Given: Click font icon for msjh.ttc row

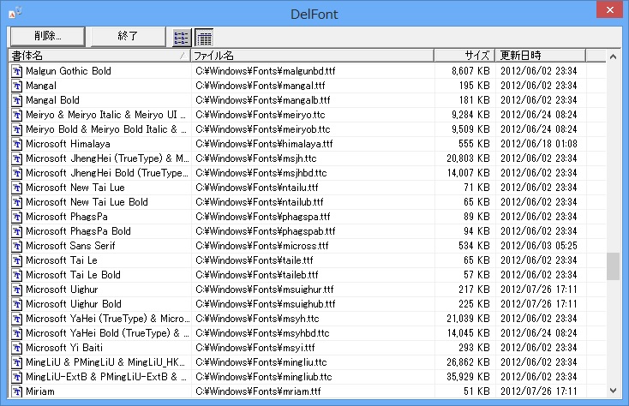Looking at the screenshot, I should [17, 158].
